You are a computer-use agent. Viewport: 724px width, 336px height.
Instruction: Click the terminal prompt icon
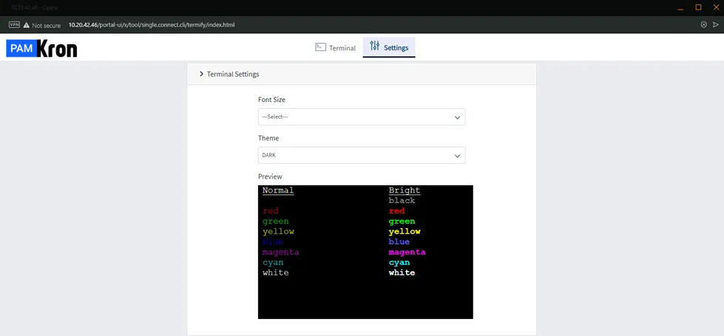(320, 47)
